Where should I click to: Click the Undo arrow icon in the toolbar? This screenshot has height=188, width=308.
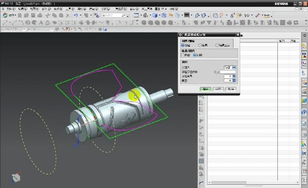tap(75, 15)
